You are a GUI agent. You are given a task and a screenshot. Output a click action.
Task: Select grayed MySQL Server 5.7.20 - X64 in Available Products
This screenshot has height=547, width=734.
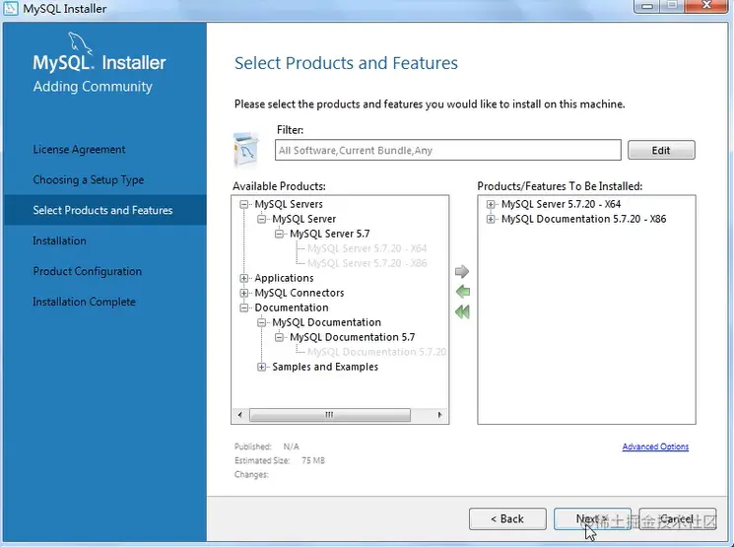click(x=367, y=248)
